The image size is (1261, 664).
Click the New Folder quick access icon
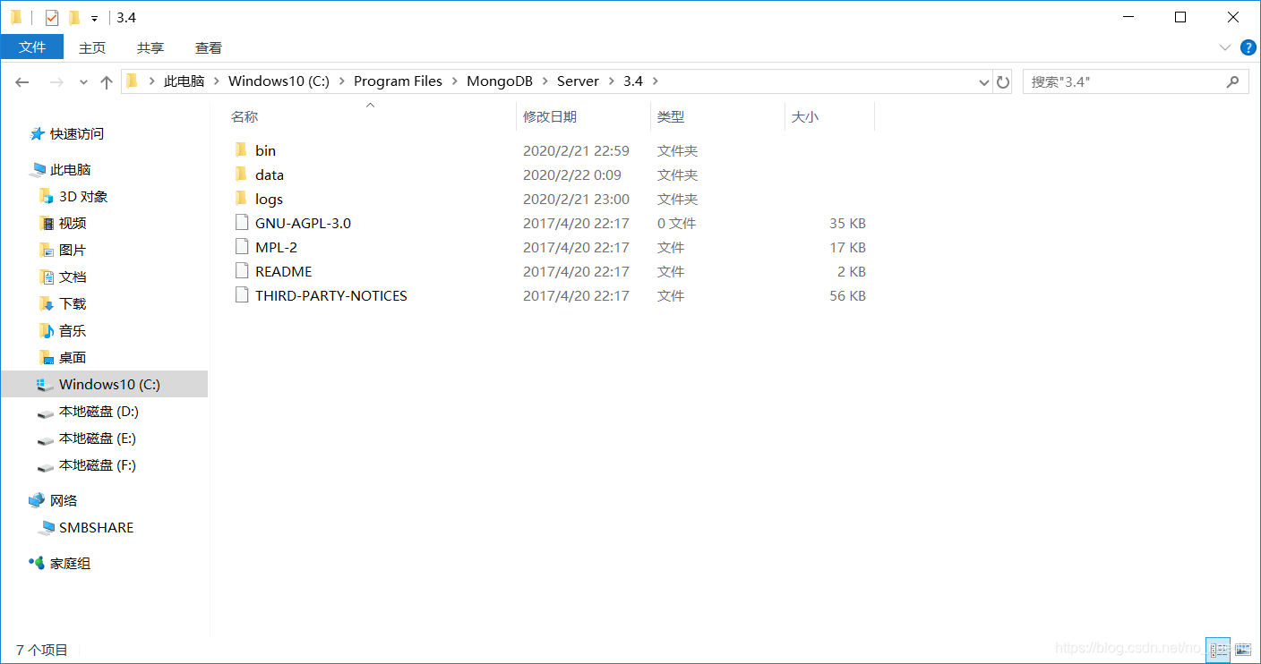click(74, 18)
